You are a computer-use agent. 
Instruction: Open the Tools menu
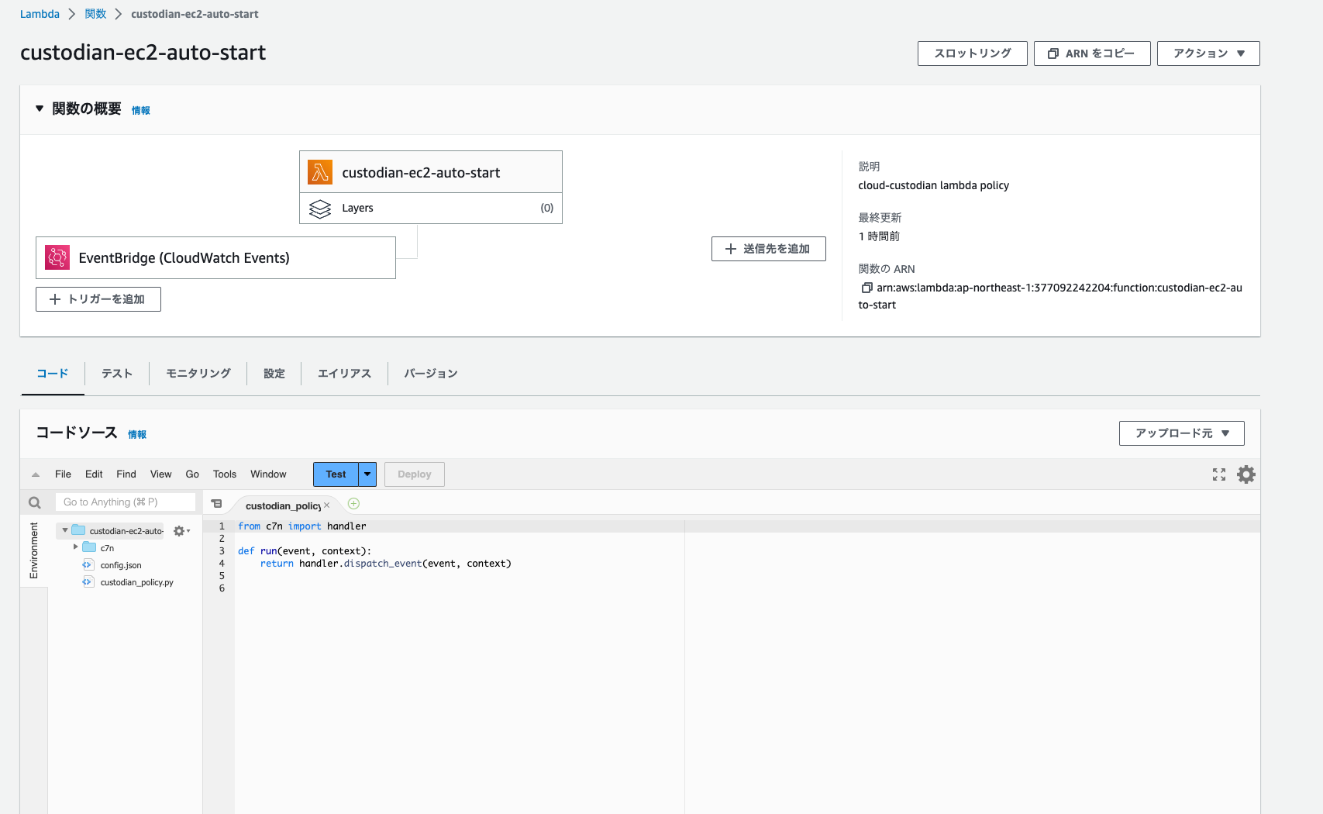pyautogui.click(x=225, y=474)
